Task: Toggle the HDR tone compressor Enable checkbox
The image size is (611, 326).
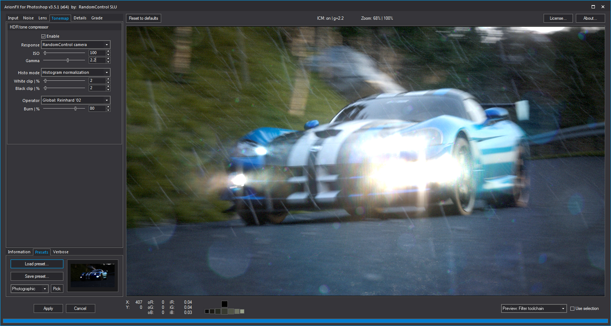Action: [44, 36]
